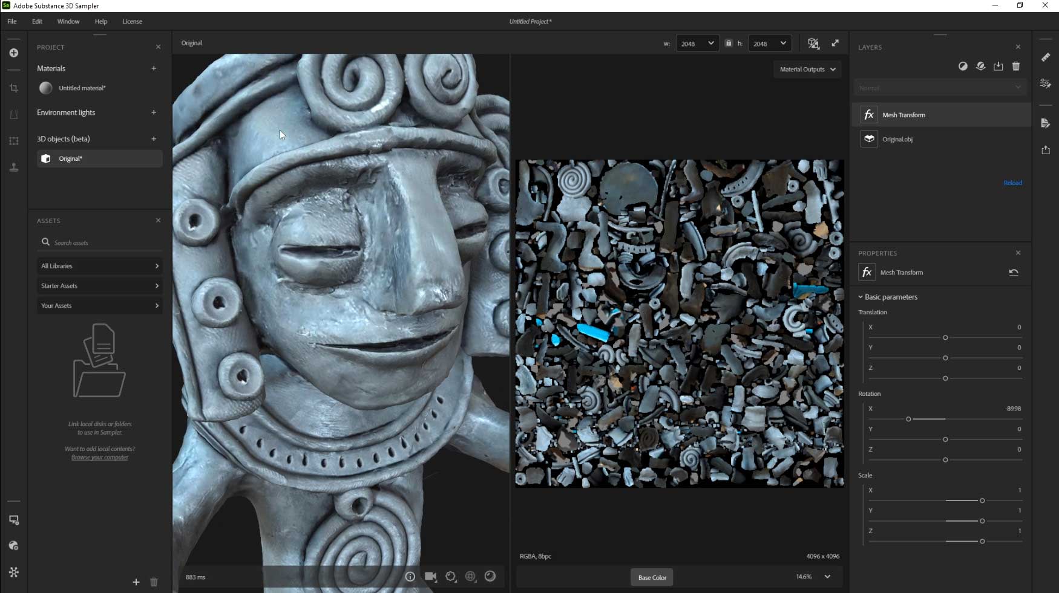This screenshot has height=593, width=1059.
Task: Expand viewport to fullscreen with arrows icon
Action: (x=835, y=43)
